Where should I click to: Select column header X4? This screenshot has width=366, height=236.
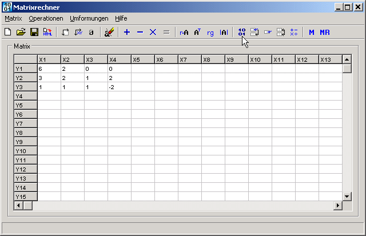coord(120,59)
